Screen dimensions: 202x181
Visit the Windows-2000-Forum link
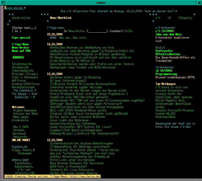25,84
